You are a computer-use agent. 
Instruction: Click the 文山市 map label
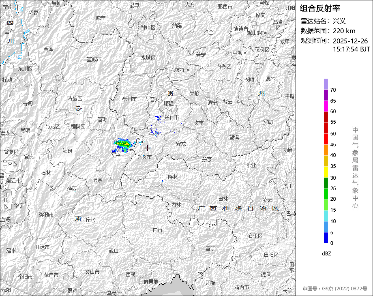click(x=92, y=272)
